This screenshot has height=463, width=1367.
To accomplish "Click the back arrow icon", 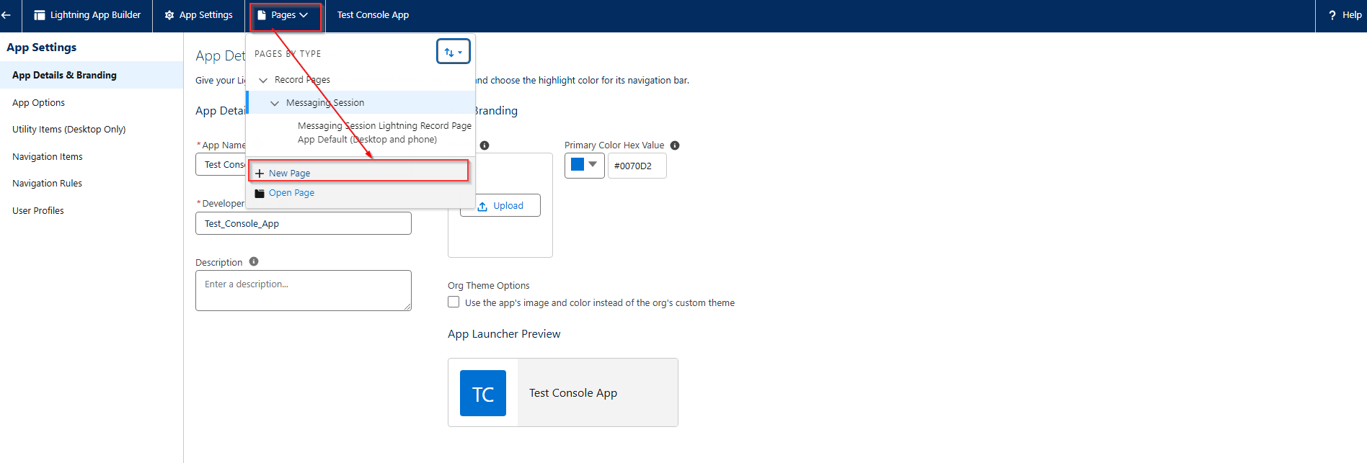I will 6,15.
